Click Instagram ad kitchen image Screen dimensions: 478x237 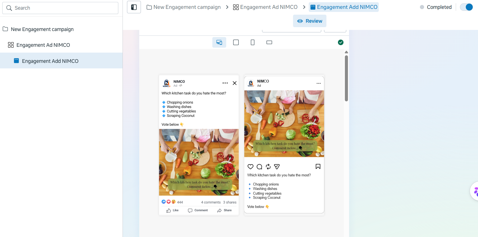tap(284, 124)
